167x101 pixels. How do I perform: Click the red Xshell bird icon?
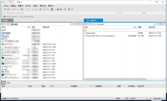[58, 9]
